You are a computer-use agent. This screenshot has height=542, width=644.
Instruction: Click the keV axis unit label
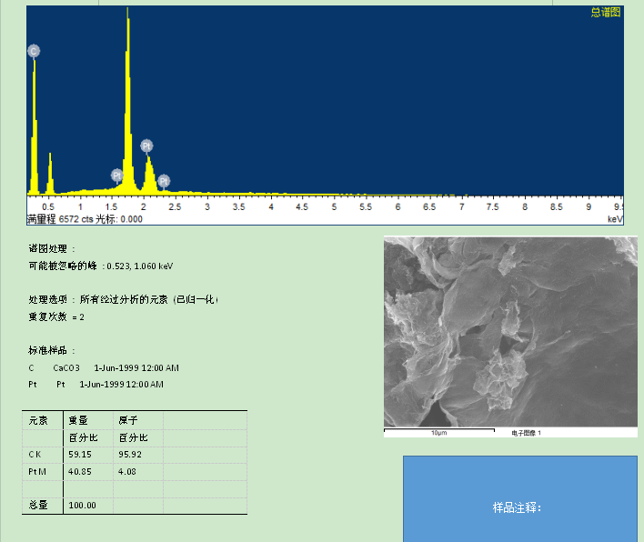click(614, 219)
